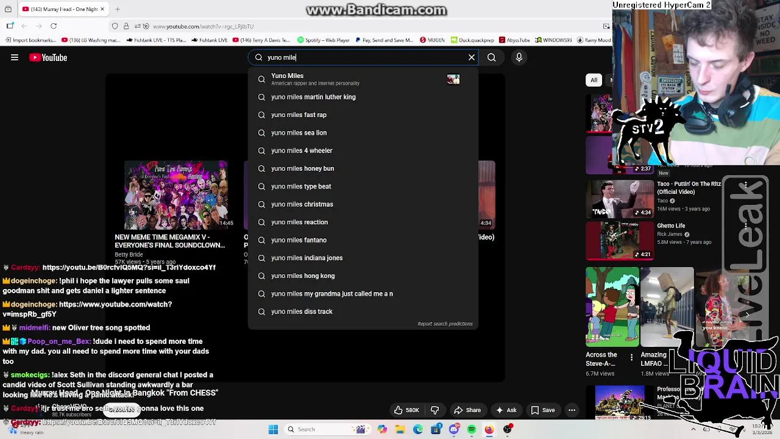Pick 'yuno miles hong kong' suggestion
This screenshot has height=439, width=780.
[363, 276]
